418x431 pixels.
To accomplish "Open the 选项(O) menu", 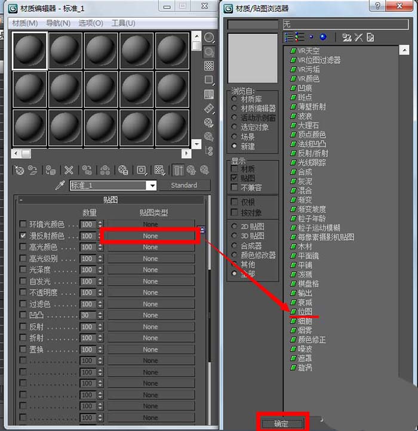I will [x=91, y=23].
